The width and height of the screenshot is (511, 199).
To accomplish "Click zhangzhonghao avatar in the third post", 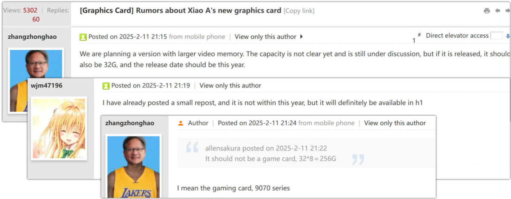I will pyautogui.click(x=134, y=166).
